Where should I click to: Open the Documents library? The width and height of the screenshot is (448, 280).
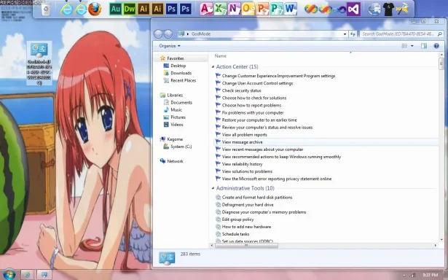[181, 103]
